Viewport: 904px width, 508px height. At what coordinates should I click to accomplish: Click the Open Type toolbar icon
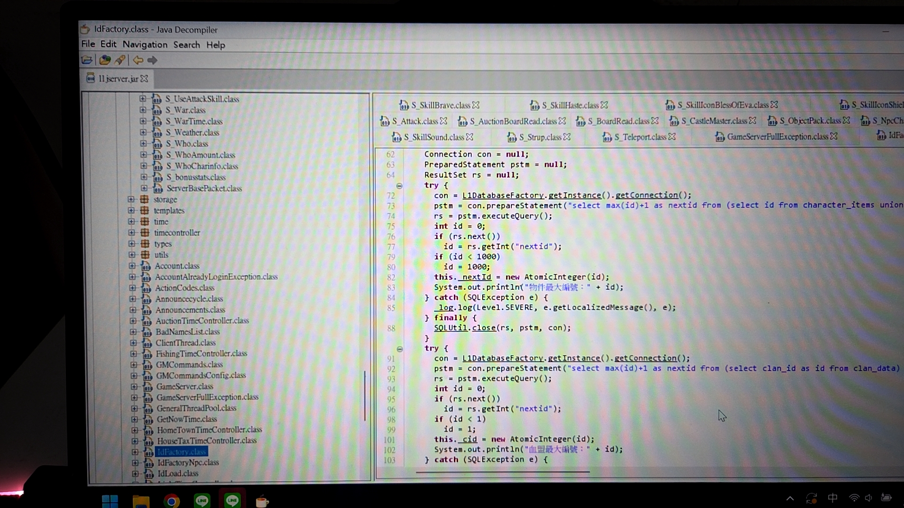pos(105,60)
